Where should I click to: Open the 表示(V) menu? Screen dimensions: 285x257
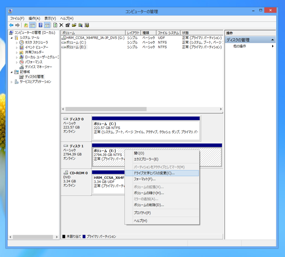pyautogui.click(x=50, y=19)
